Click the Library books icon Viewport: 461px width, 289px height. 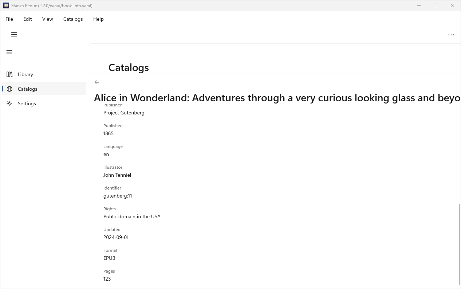9,74
